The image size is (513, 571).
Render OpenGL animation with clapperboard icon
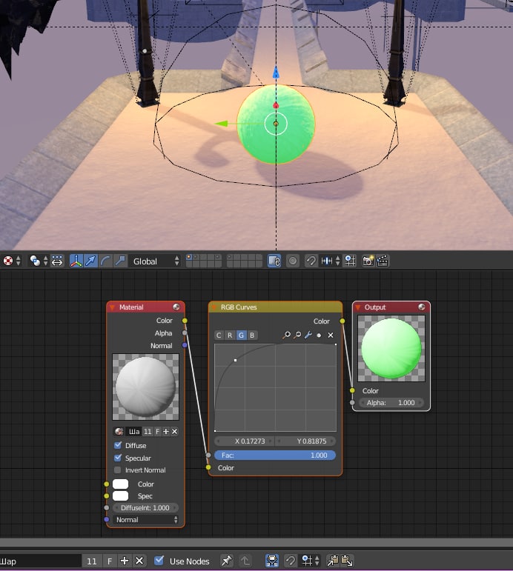click(x=382, y=261)
